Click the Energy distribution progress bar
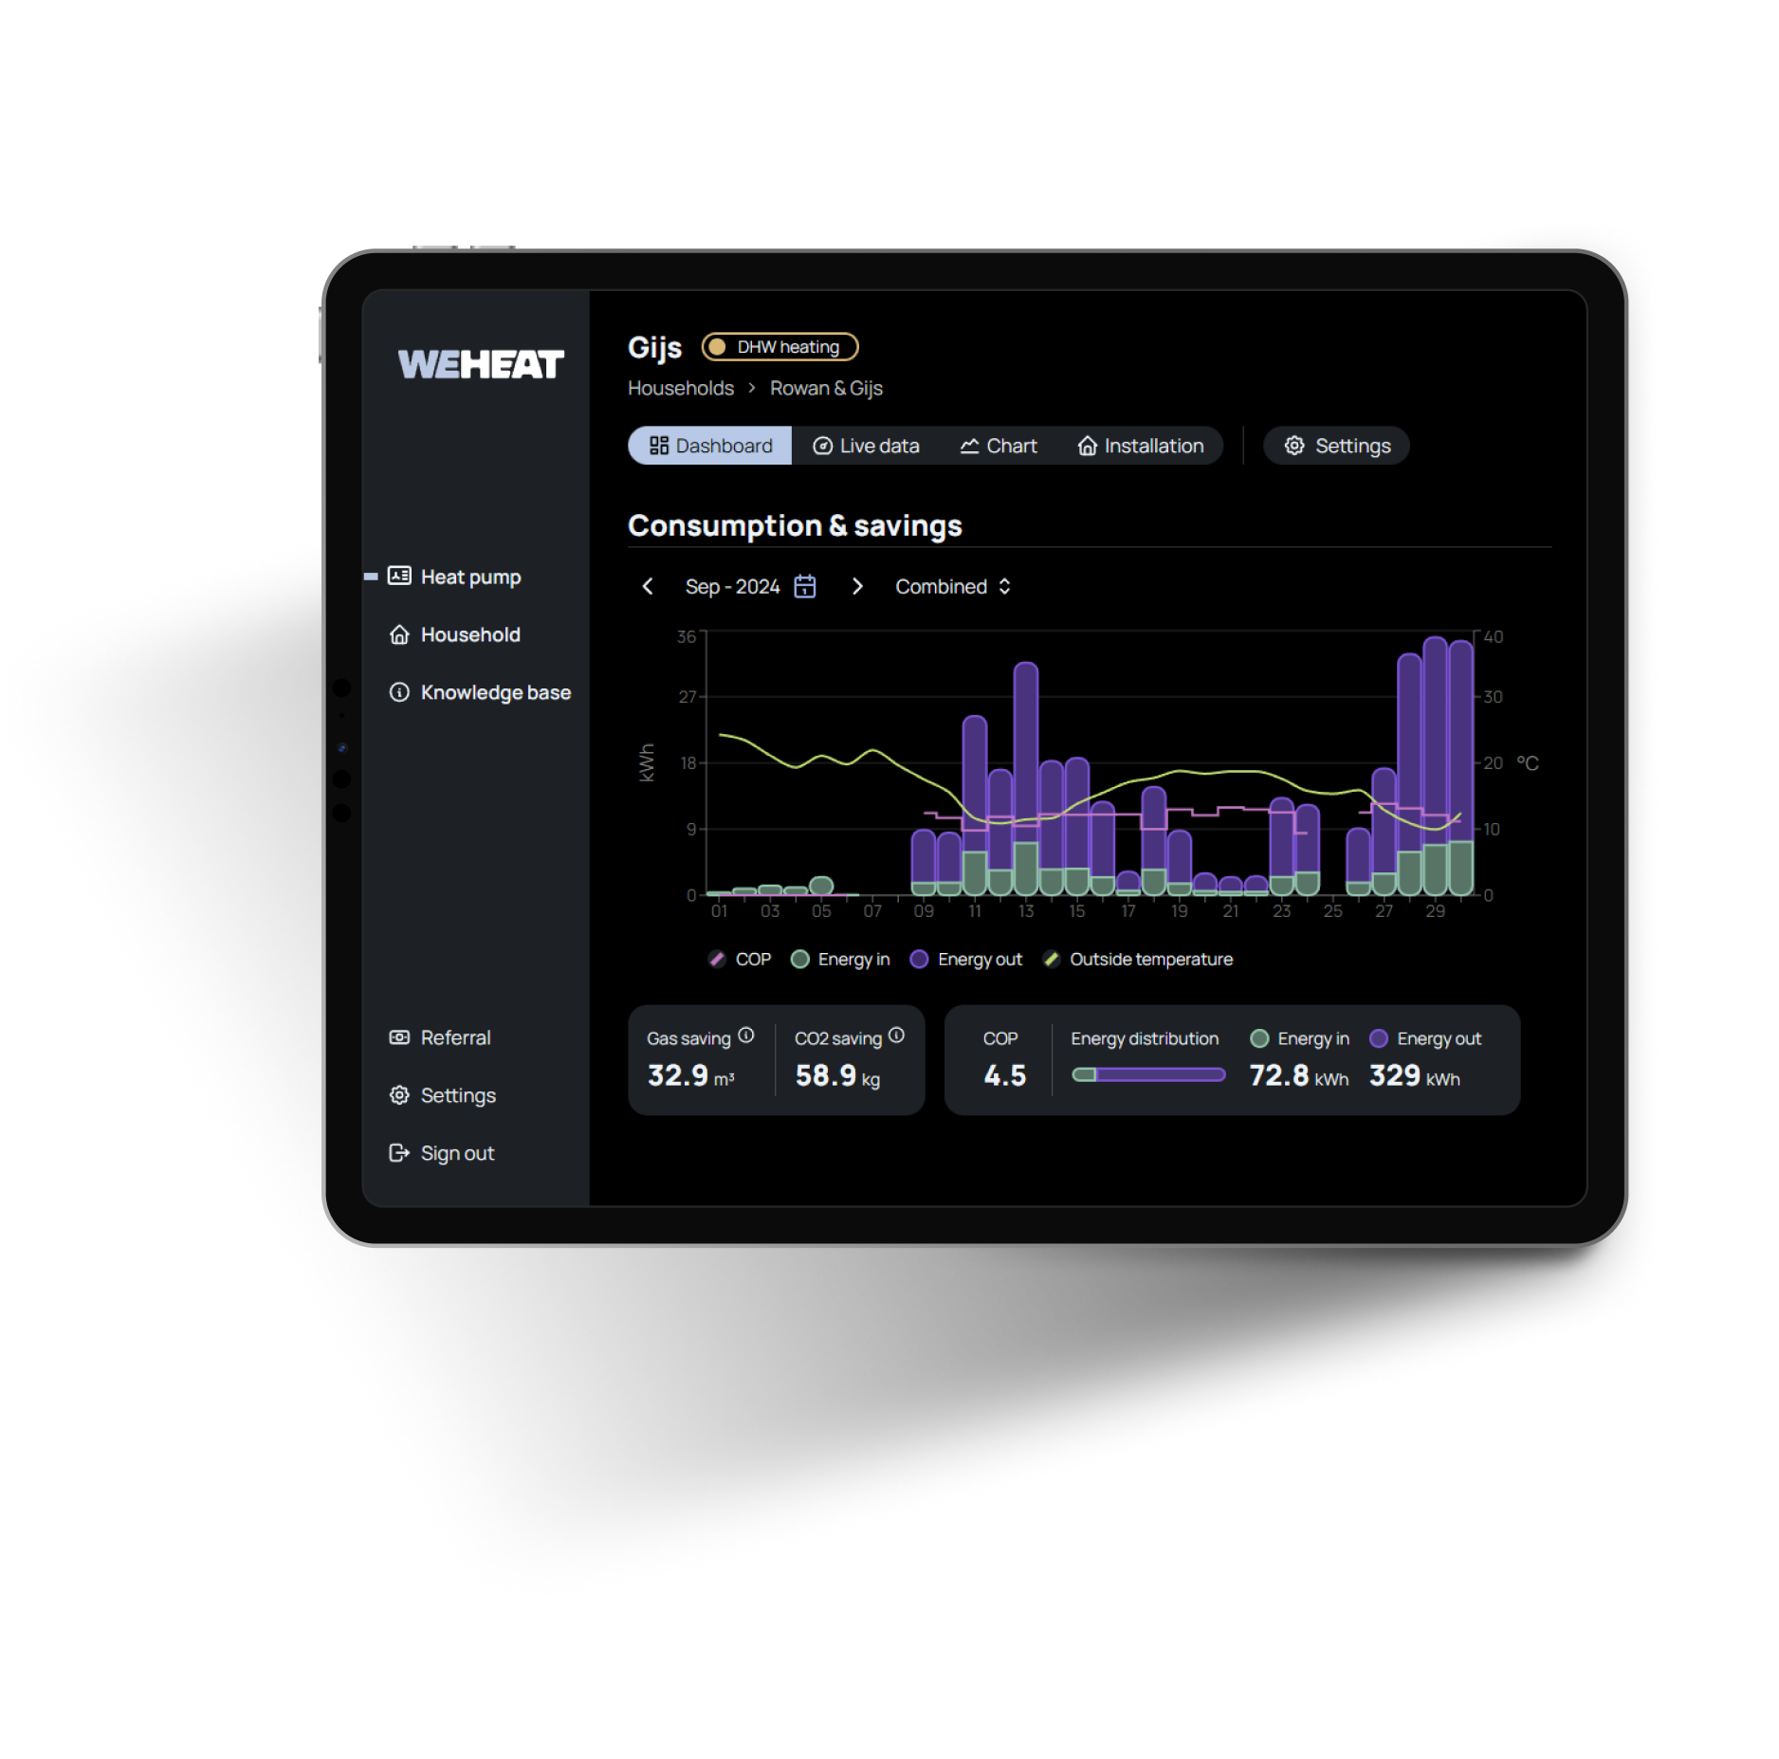Screen dimensions: 1779x1759 point(1148,1074)
